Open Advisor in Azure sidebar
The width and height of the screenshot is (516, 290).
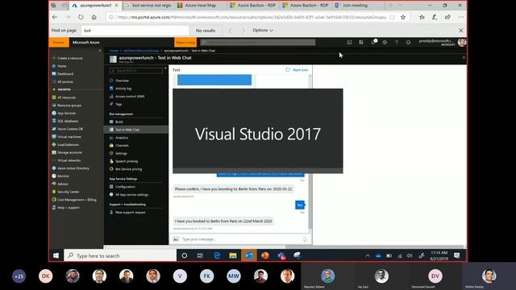click(x=63, y=184)
